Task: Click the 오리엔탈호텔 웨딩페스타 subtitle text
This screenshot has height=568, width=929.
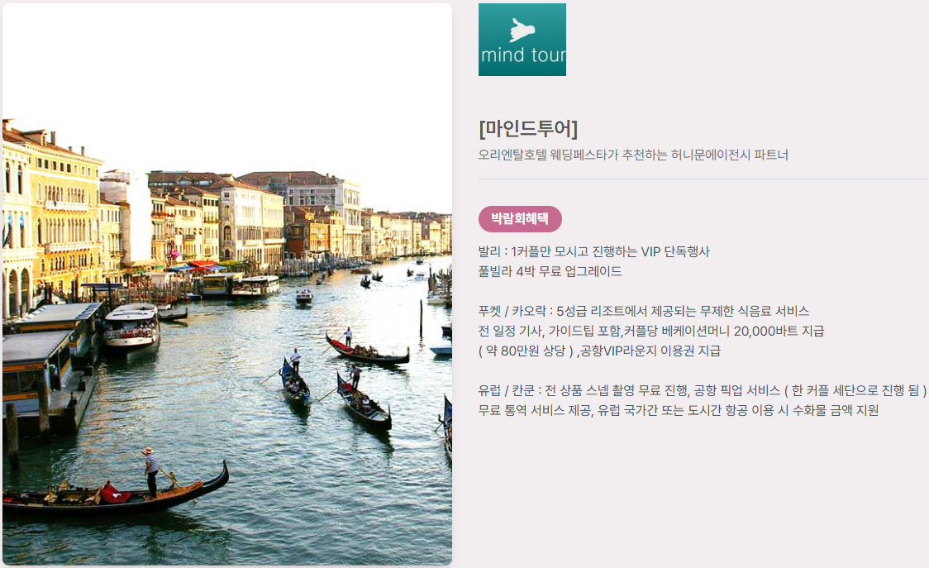Action: (633, 155)
